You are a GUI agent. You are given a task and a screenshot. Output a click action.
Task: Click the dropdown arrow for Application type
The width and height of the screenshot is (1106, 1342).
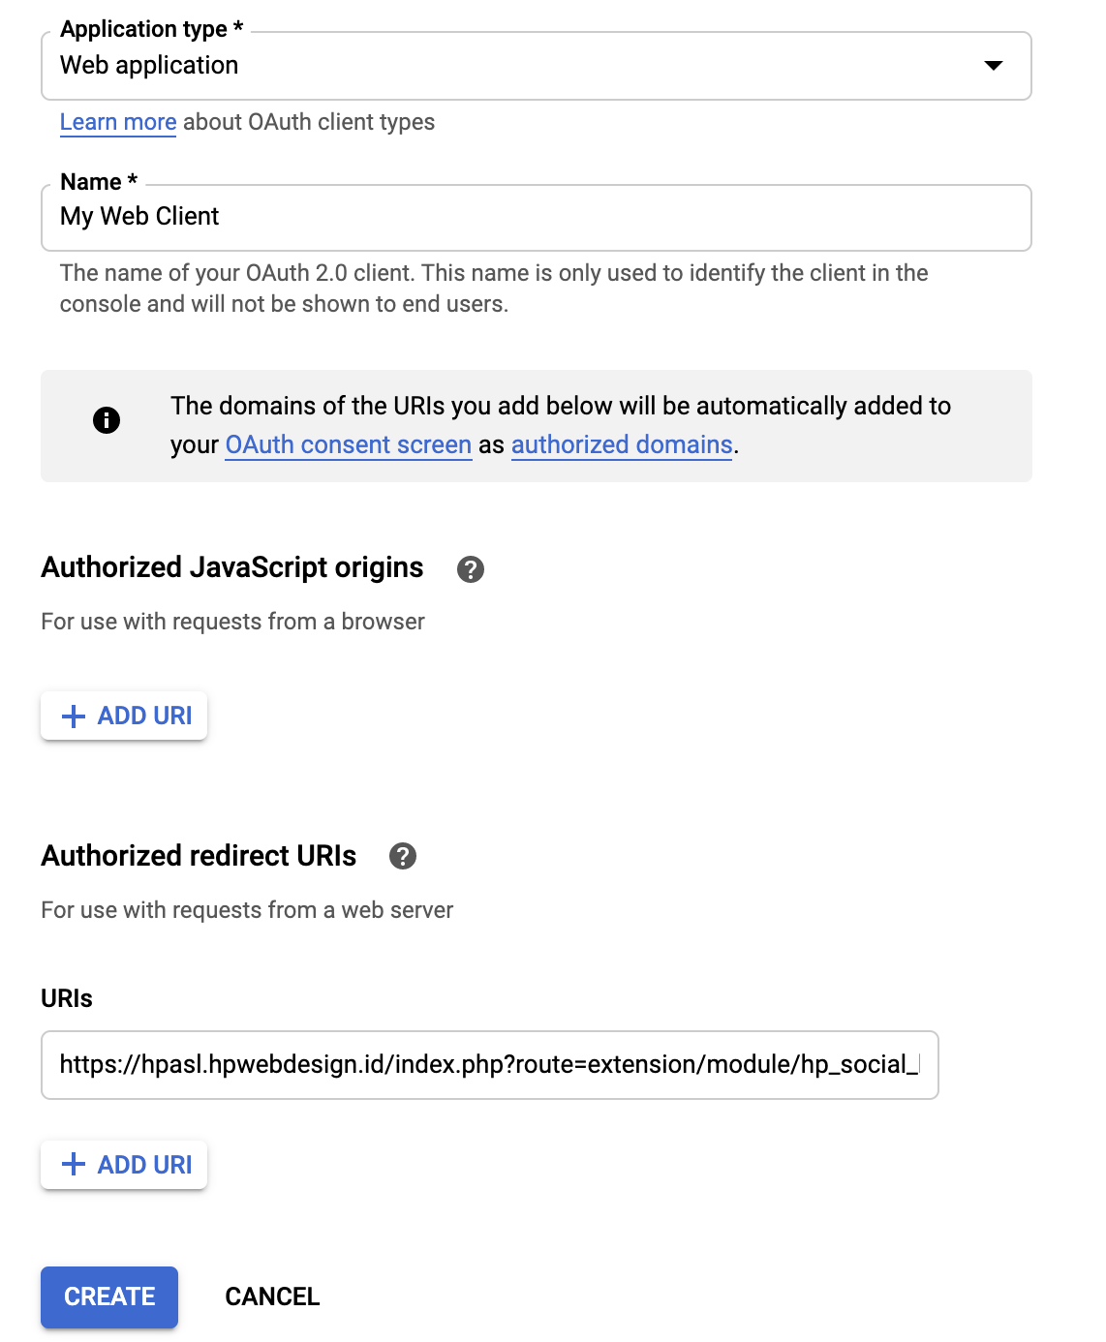(993, 66)
